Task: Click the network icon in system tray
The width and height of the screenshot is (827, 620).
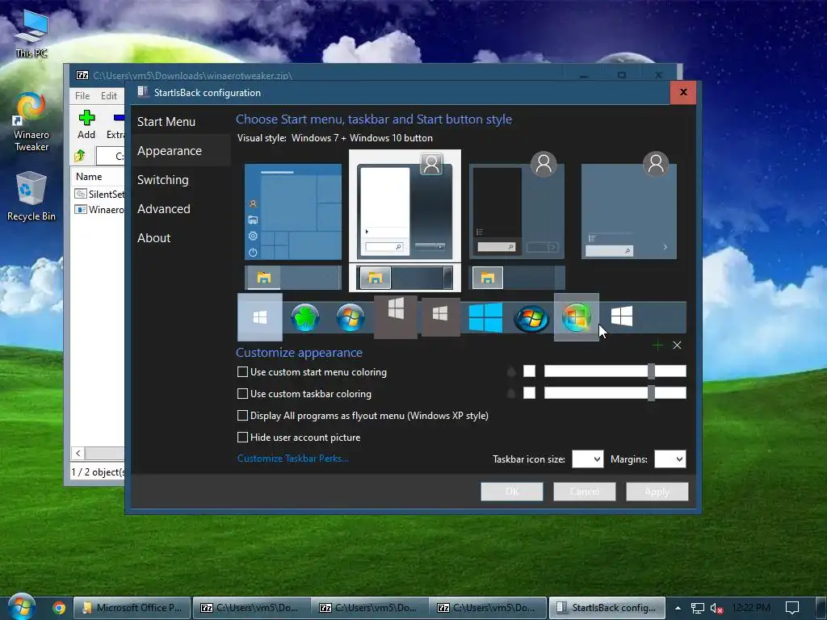Action: (x=697, y=609)
